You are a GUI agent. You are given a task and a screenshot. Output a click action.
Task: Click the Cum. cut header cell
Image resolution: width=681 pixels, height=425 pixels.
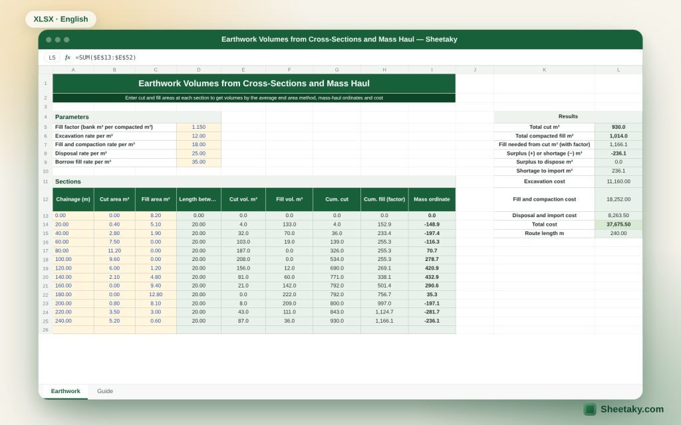click(x=337, y=199)
